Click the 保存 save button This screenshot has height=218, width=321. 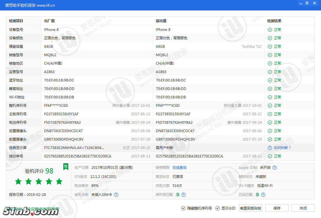[x=277, y=208]
